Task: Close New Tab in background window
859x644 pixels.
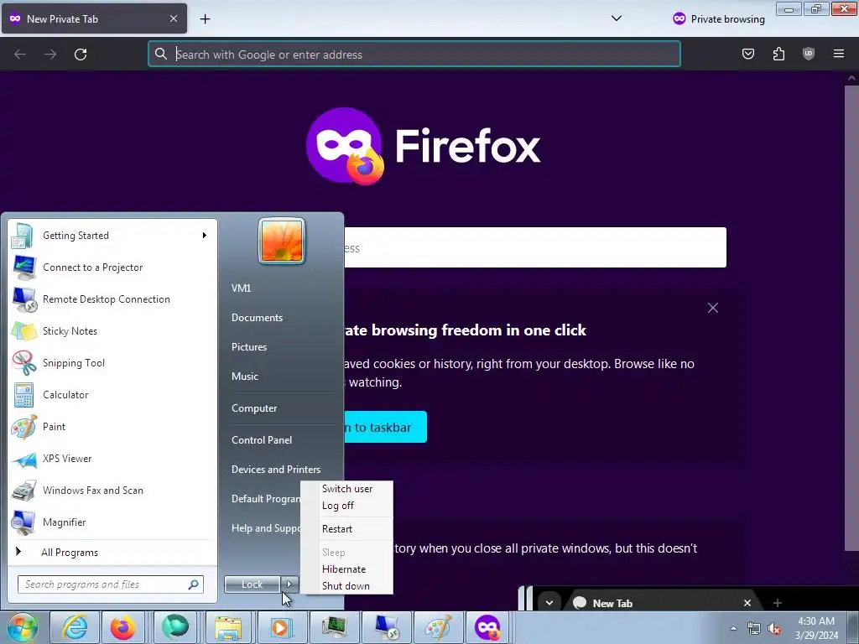Action: pyautogui.click(x=747, y=603)
